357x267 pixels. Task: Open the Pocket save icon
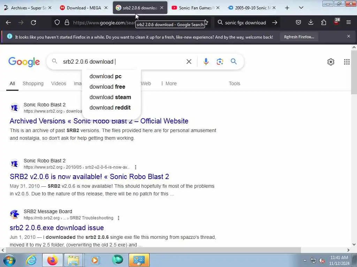coord(298,22)
